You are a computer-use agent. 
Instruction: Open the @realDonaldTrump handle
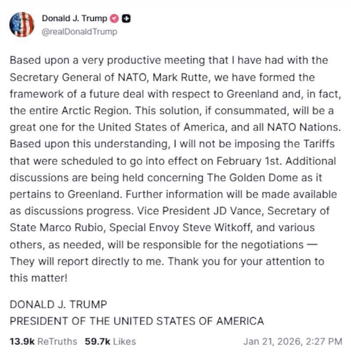(x=79, y=32)
